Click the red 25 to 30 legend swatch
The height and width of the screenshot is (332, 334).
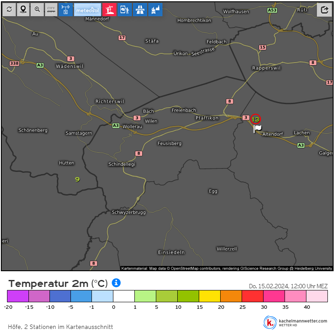252,296
